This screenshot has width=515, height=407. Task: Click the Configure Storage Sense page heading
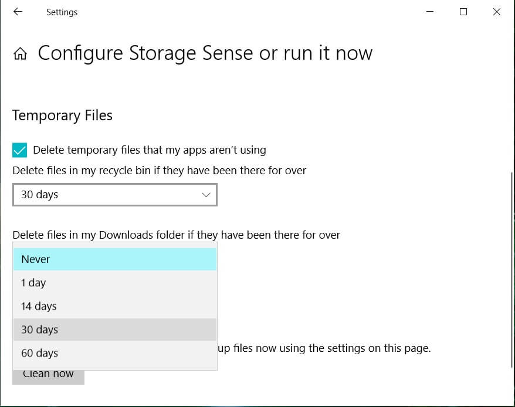coord(205,53)
